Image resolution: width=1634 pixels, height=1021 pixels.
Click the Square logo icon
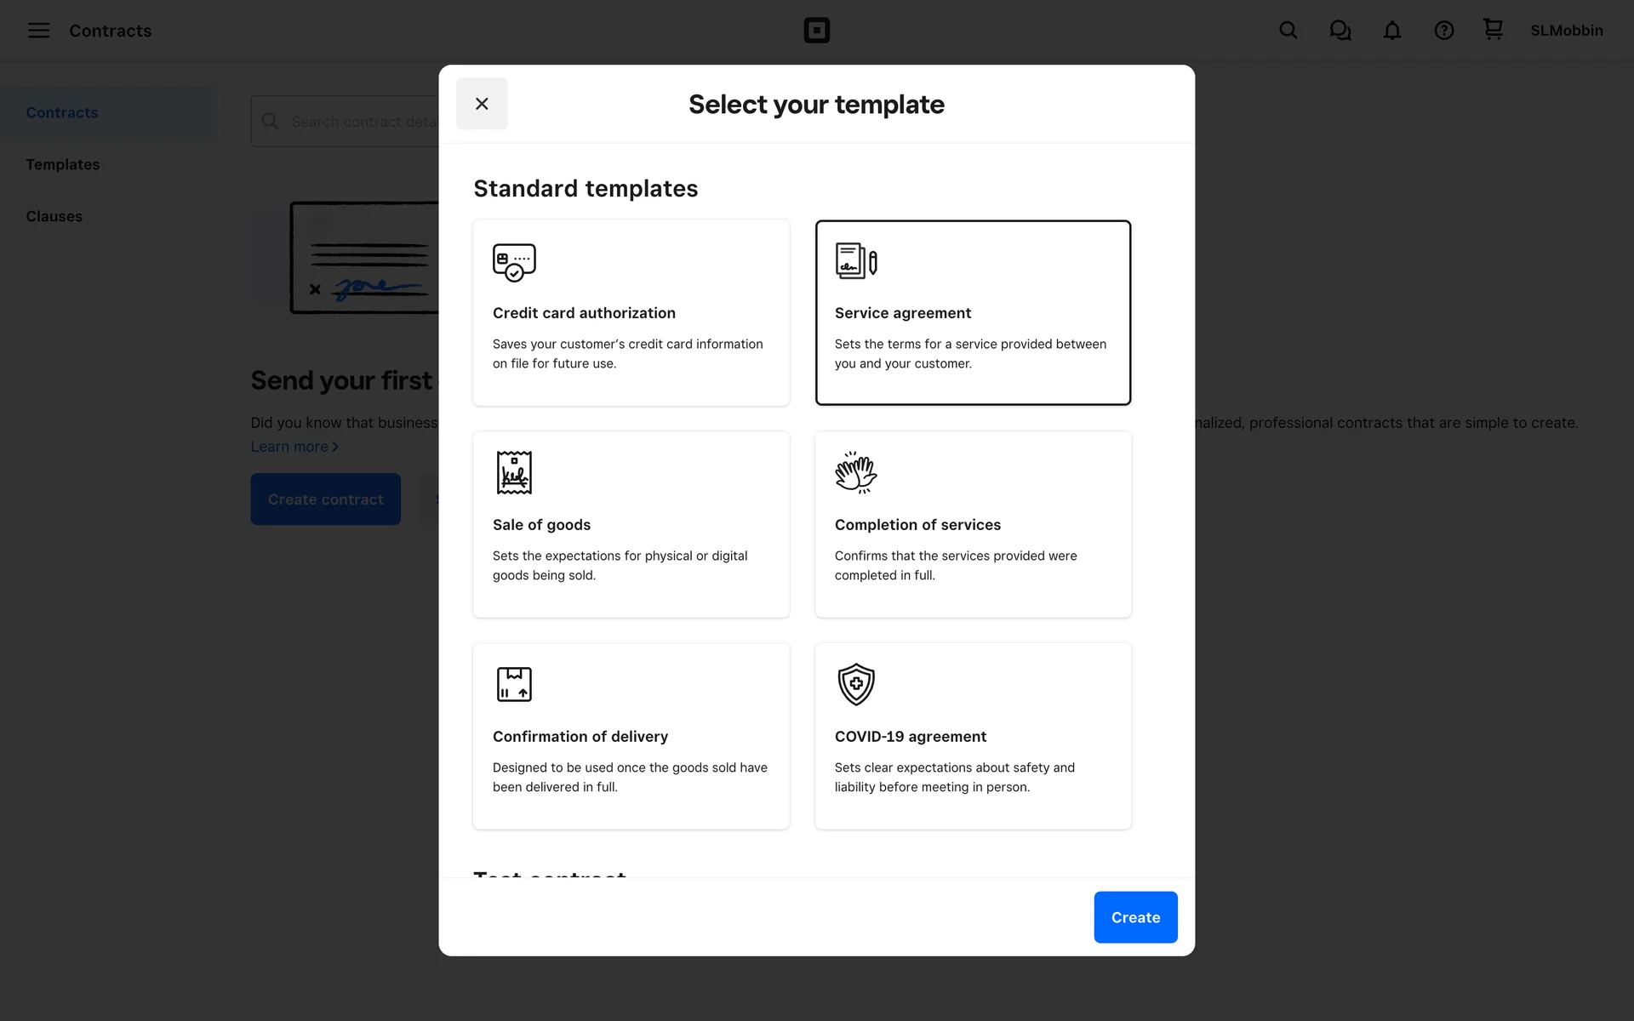(816, 31)
